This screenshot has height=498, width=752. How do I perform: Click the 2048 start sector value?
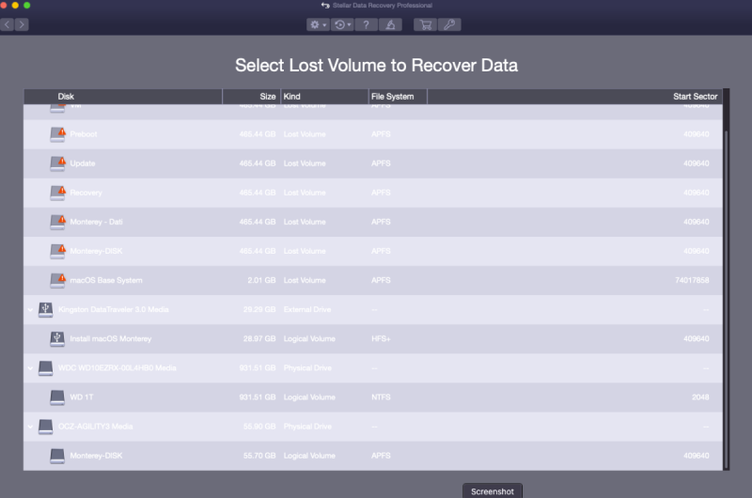pos(700,397)
